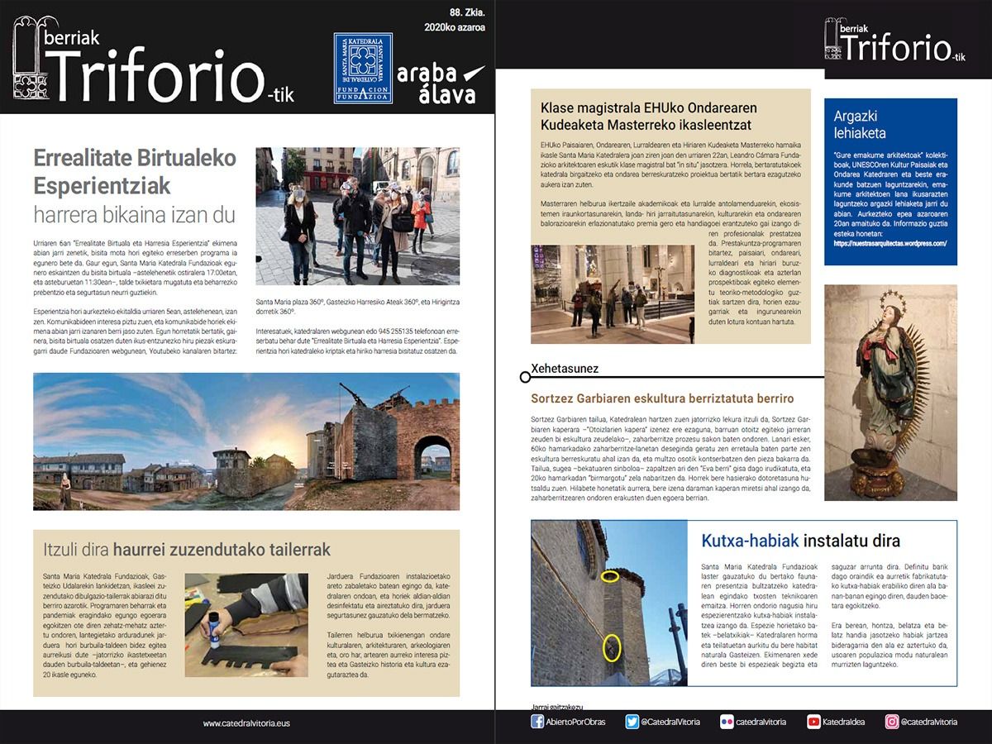
Task: Click the tower photo with nest boxes
Action: (x=610, y=603)
